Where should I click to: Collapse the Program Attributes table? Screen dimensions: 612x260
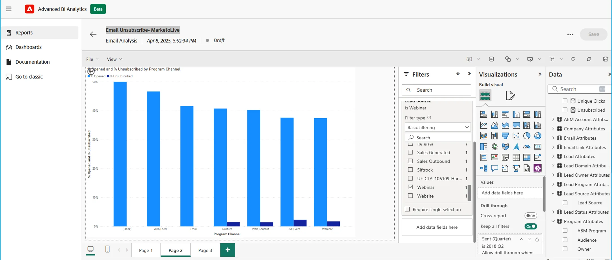point(553,221)
